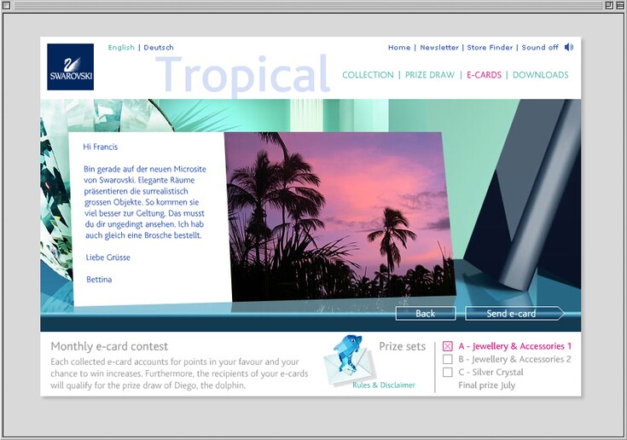Open the Newsletter link
Image resolution: width=627 pixels, height=440 pixels.
(439, 48)
